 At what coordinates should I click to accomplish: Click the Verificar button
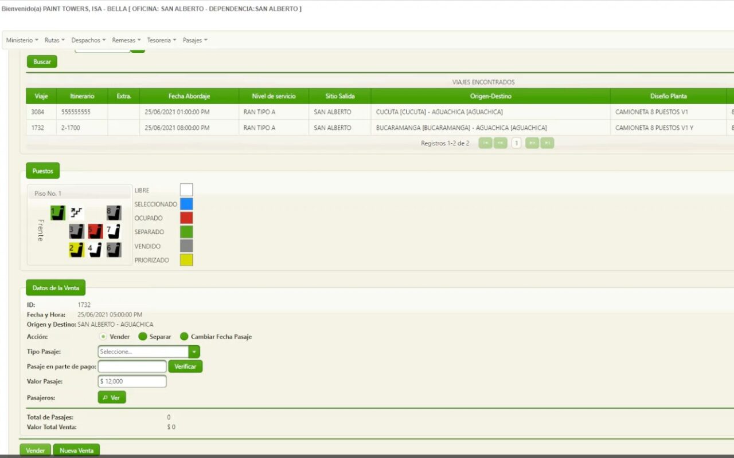[185, 366]
